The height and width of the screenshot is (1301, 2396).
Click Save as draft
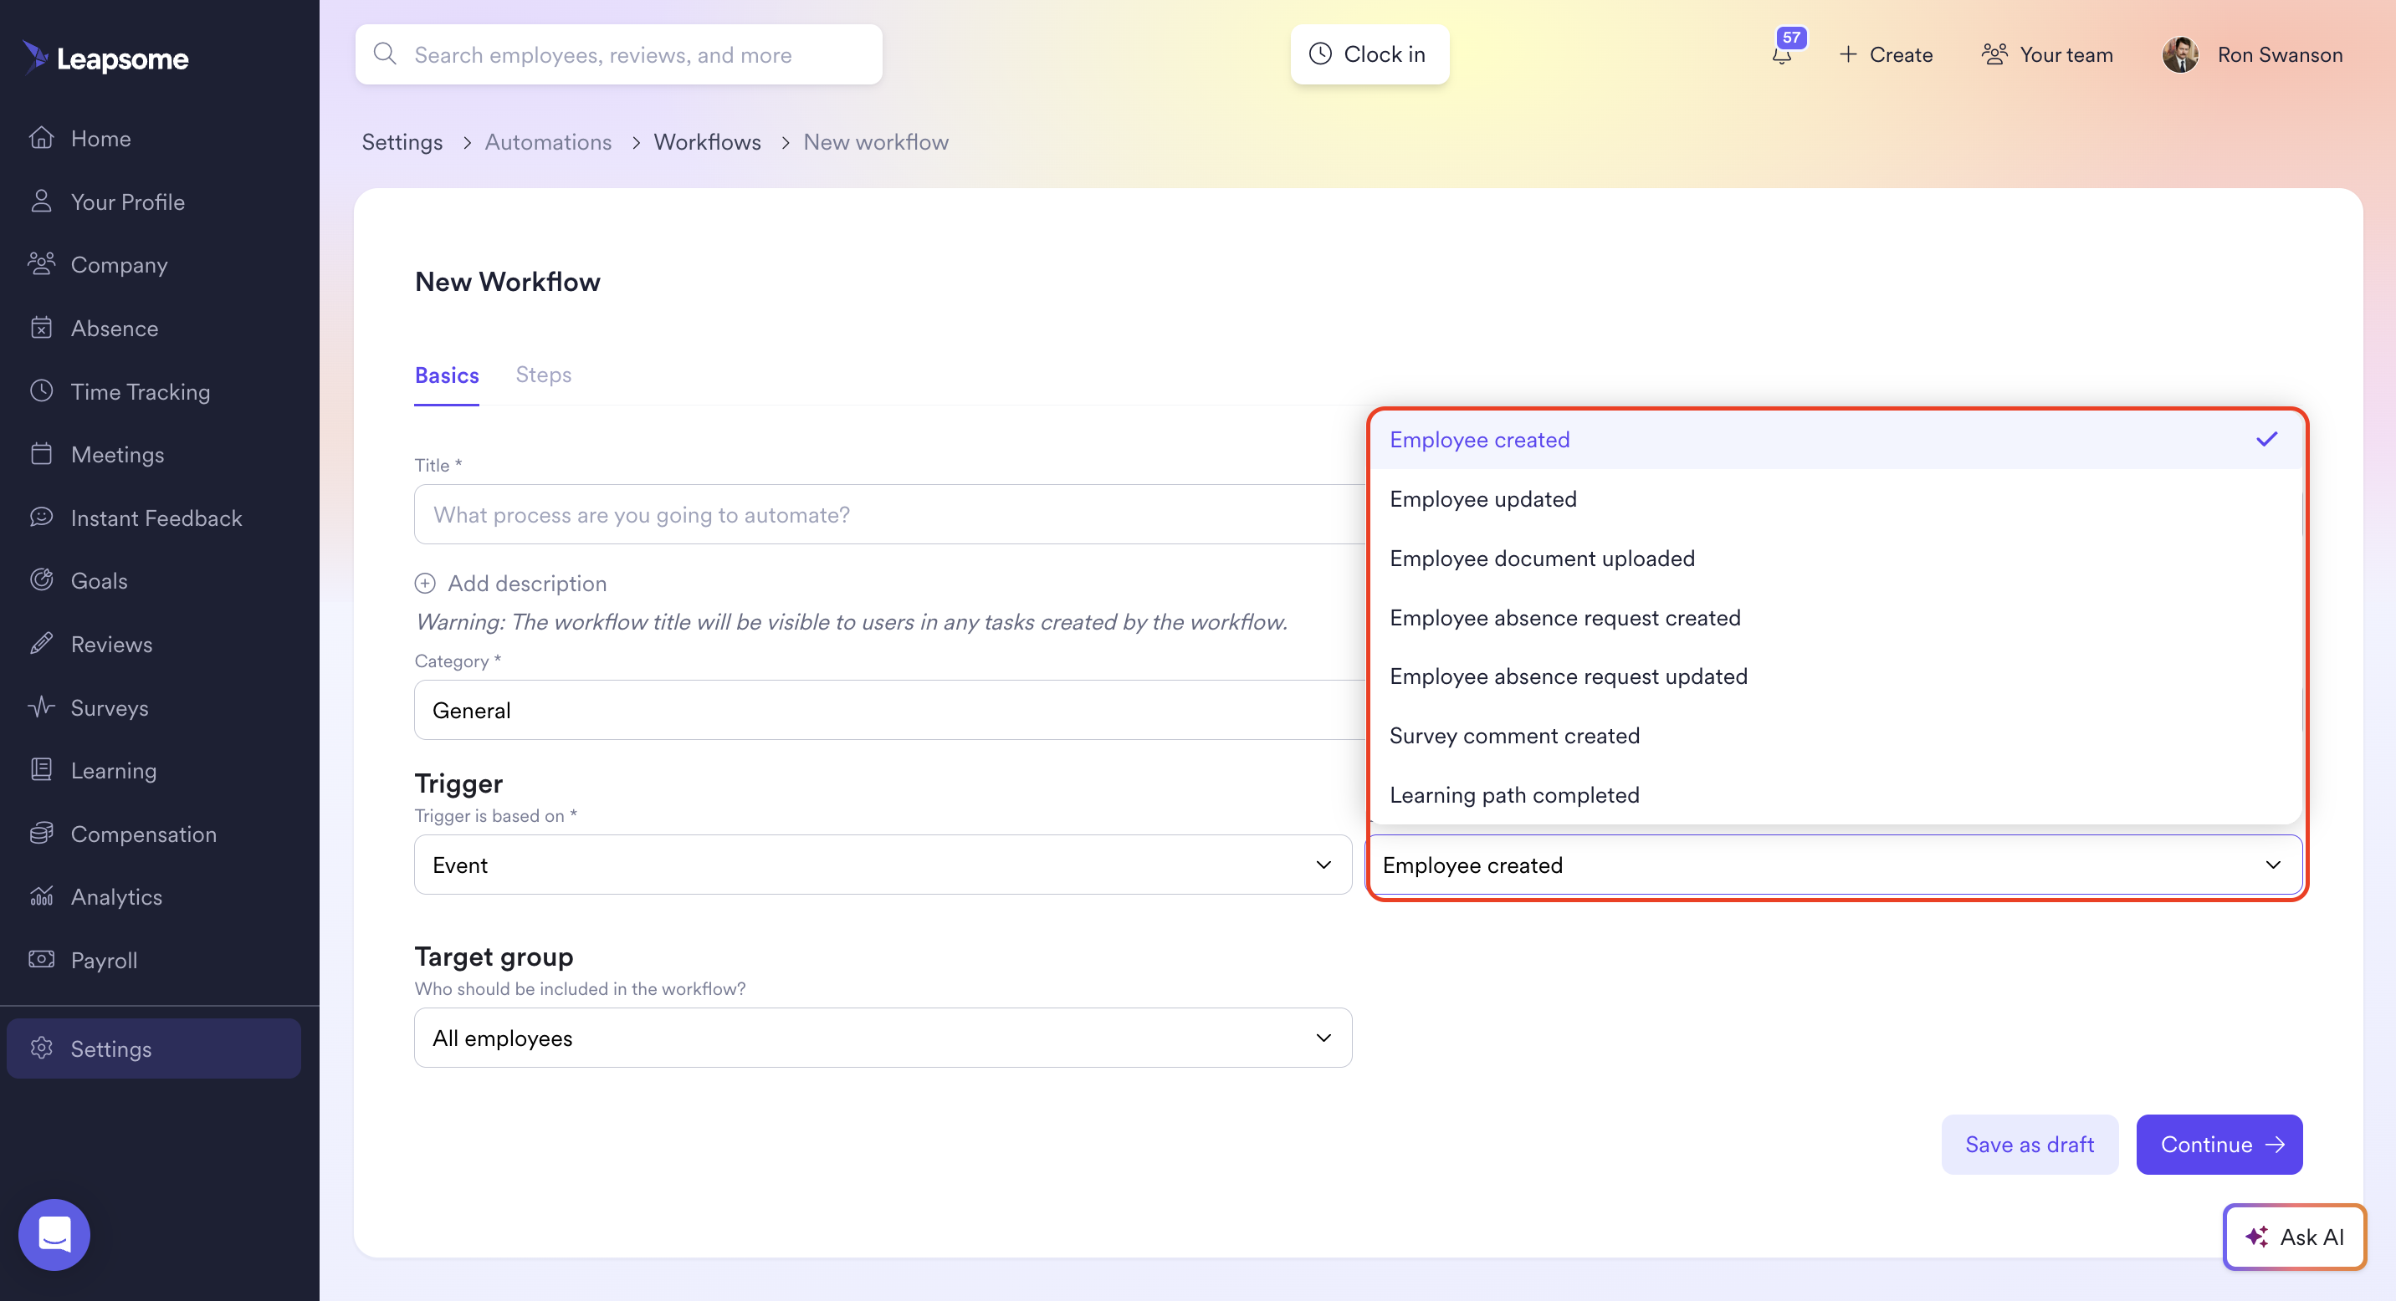pos(2030,1144)
